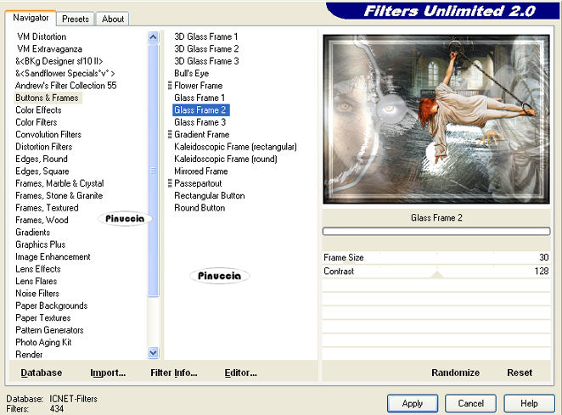The height and width of the screenshot is (415, 562).
Task: Select VM Extravaganza category
Action: coord(49,48)
